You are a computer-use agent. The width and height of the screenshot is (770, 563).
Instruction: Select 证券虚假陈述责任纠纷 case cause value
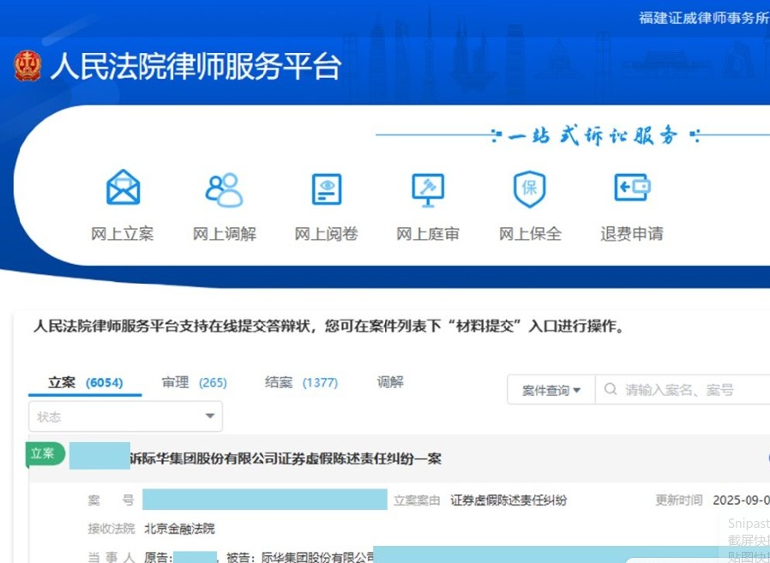click(508, 500)
